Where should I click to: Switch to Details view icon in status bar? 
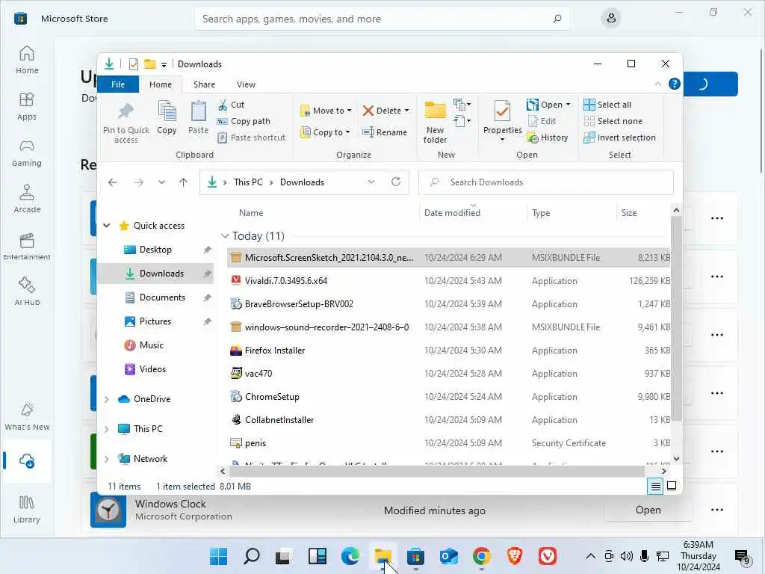point(655,486)
